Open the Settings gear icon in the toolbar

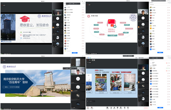coord(128,108)
